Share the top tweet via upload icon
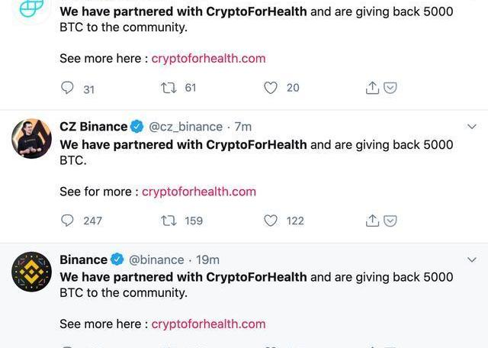This screenshot has width=488, height=348. tap(372, 88)
